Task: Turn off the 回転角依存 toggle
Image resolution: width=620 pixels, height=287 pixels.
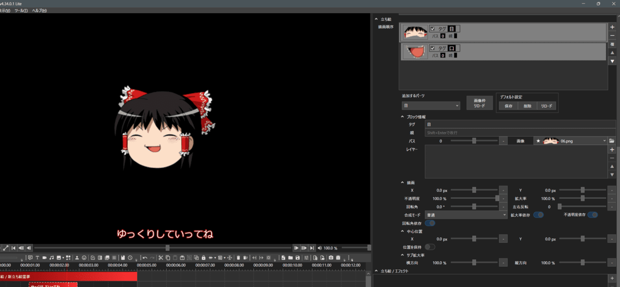Action: point(430,223)
